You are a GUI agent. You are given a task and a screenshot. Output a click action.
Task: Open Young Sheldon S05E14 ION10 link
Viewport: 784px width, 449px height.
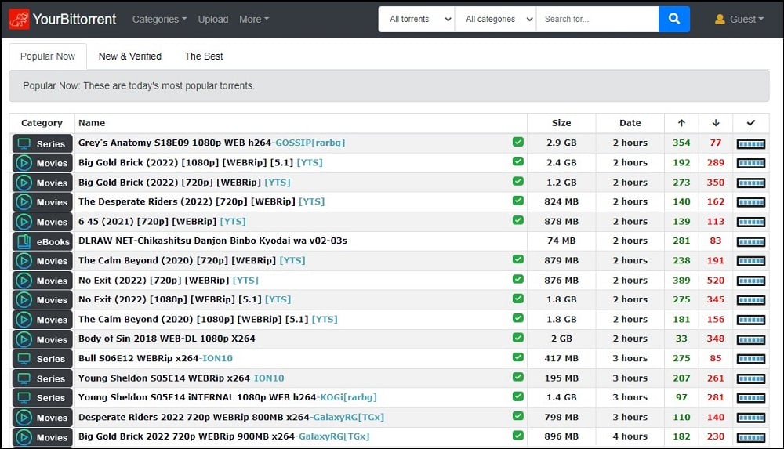pyautogui.click(x=181, y=378)
